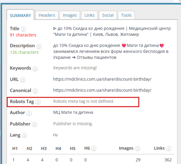Screen dimensions: 181x164
Task: Click the author value 'МЦ Мати та дитина'
Action: [73, 112]
